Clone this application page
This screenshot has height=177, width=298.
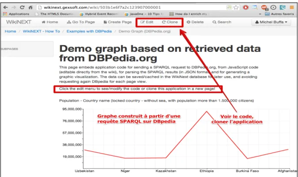pyautogui.click(x=170, y=22)
